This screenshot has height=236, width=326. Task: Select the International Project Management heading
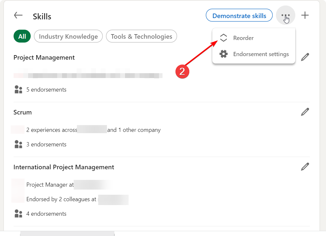[64, 167]
